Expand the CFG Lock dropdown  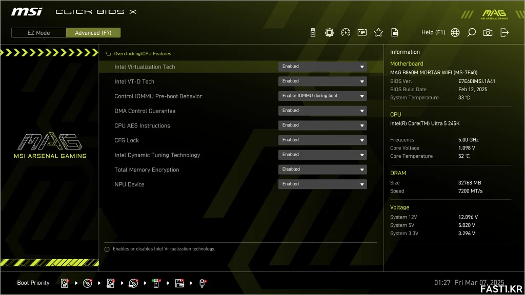point(322,140)
